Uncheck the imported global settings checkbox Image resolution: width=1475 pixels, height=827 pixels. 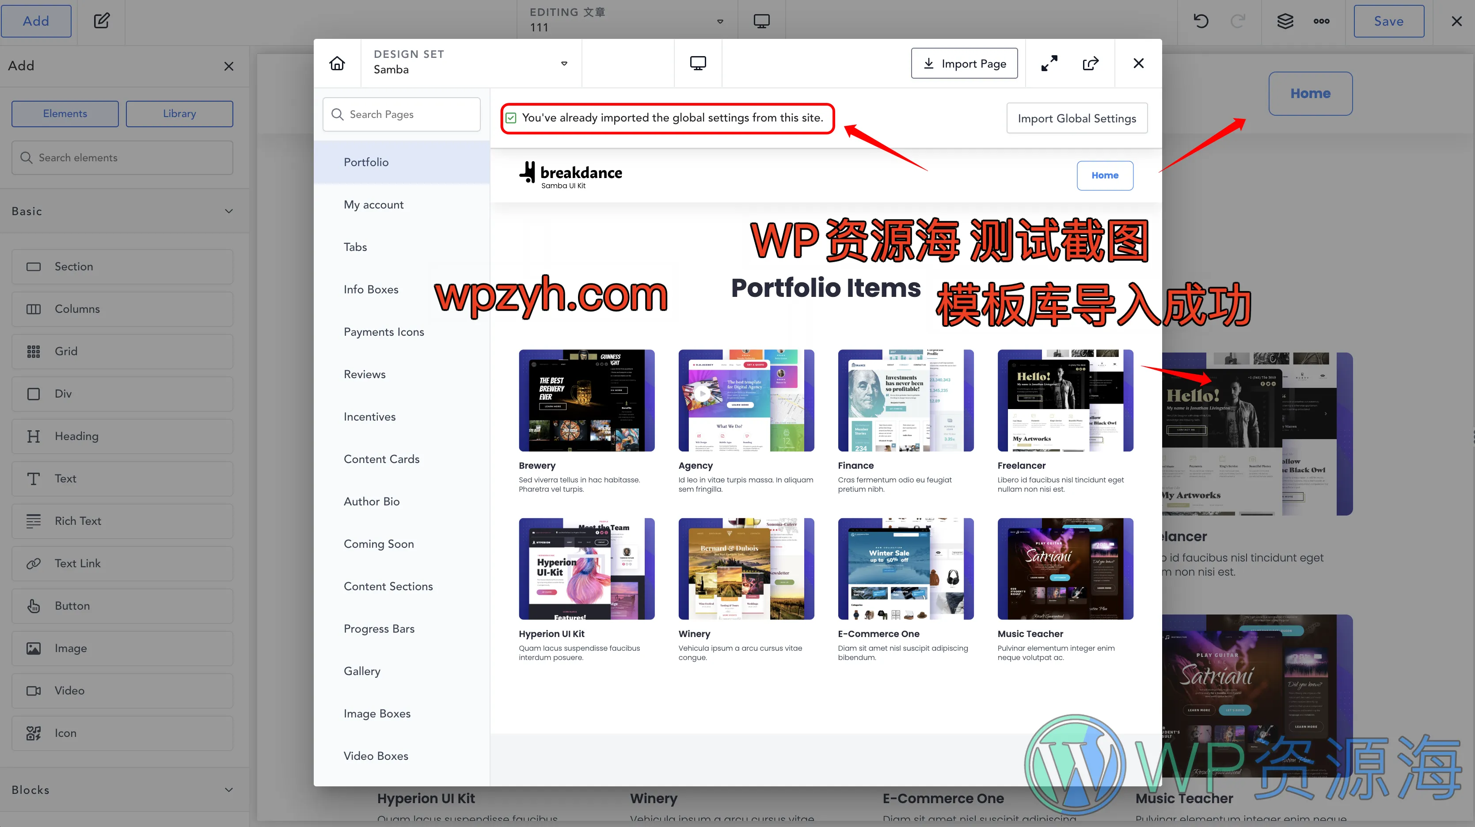[x=511, y=118]
